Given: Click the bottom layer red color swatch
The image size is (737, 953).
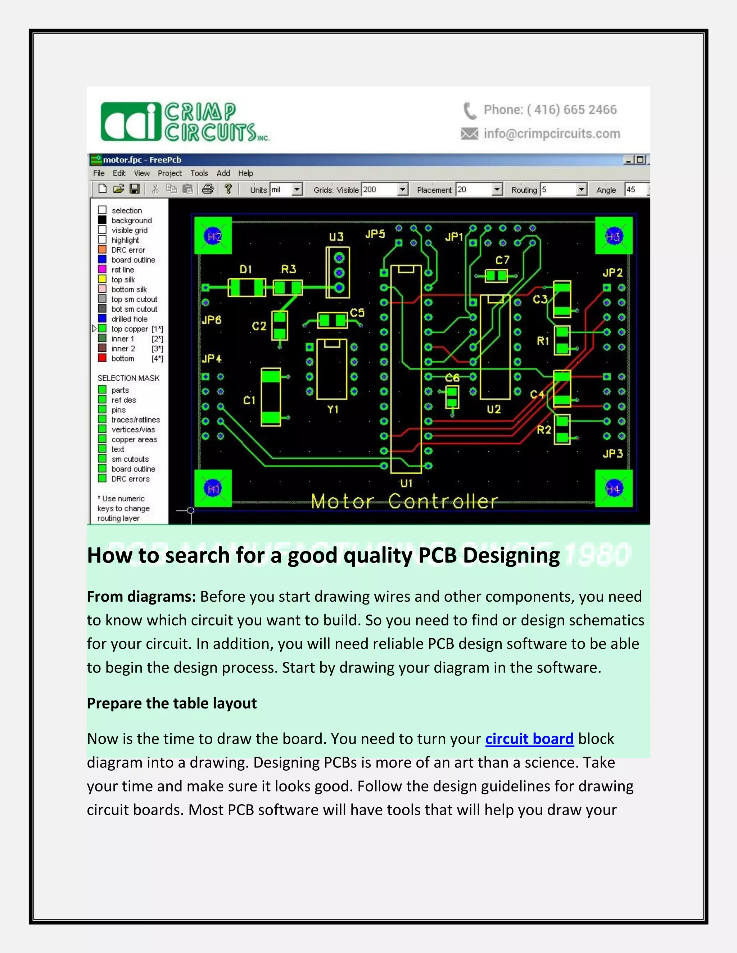Looking at the screenshot, I should 102,358.
